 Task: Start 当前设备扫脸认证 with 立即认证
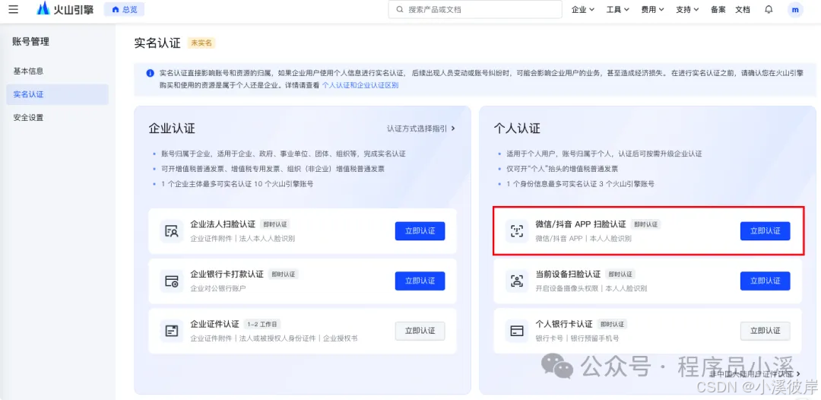click(x=765, y=281)
